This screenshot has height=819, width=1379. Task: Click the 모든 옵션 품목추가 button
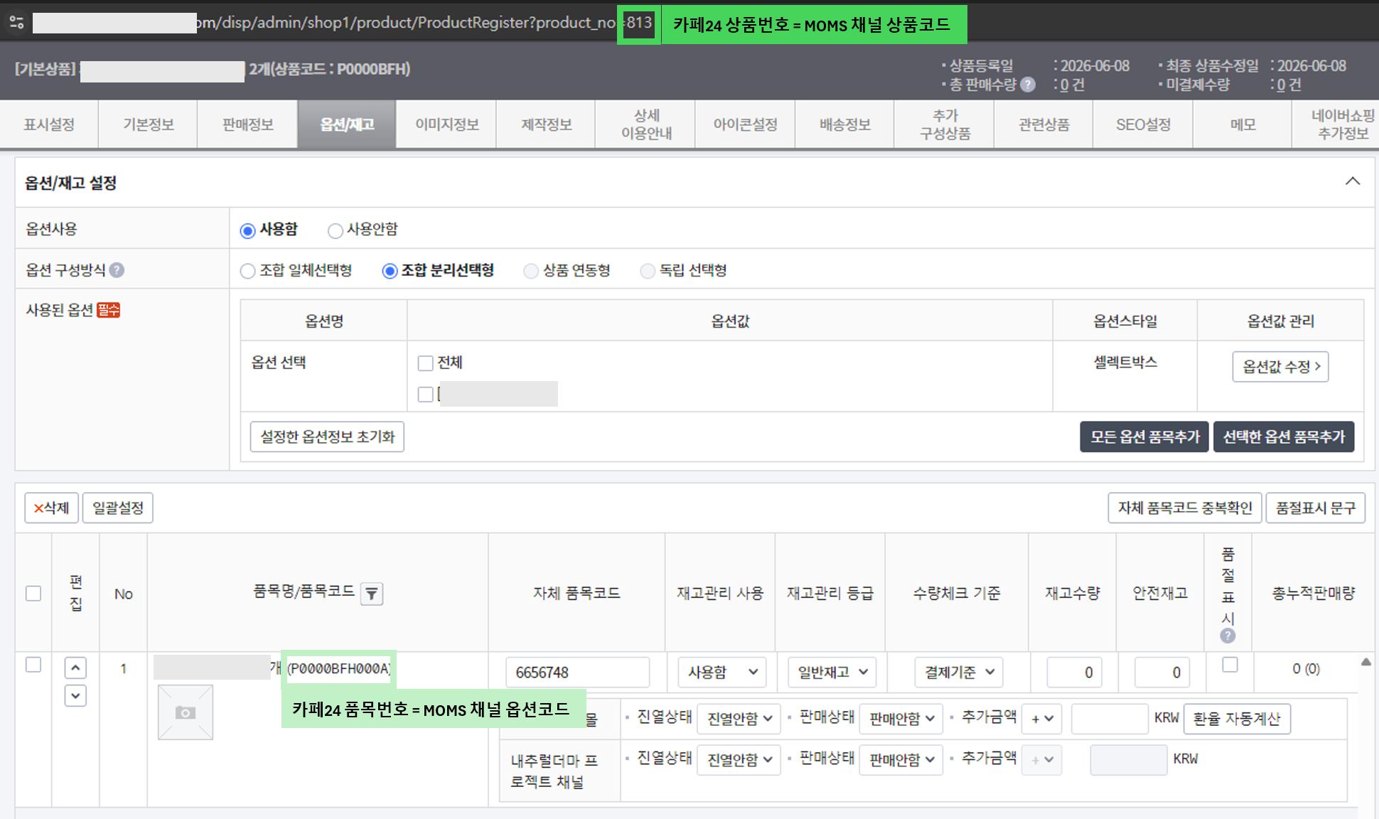(x=1144, y=437)
